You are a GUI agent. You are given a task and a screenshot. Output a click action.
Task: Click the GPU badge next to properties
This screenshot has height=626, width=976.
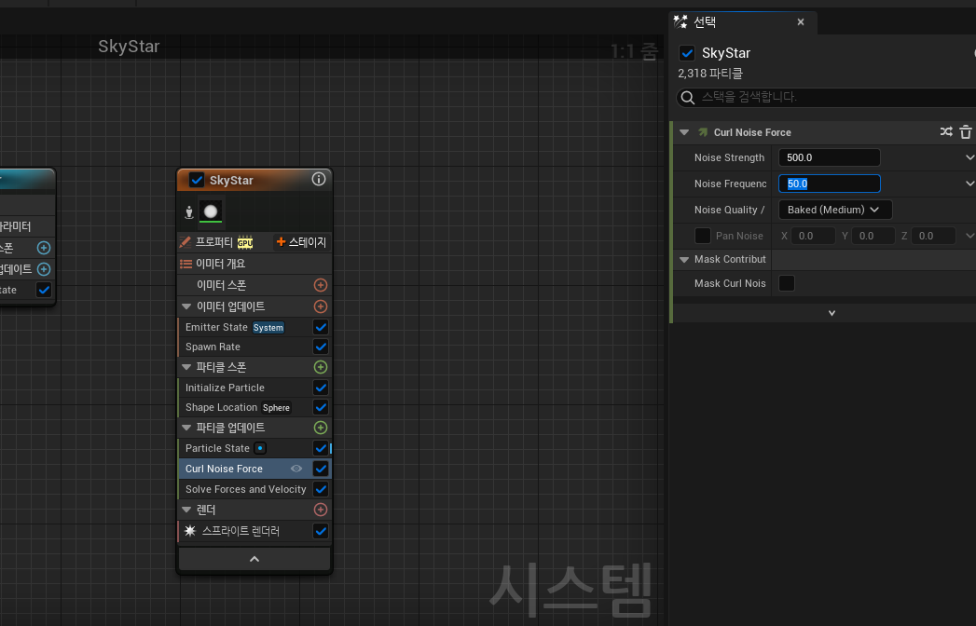(x=245, y=243)
